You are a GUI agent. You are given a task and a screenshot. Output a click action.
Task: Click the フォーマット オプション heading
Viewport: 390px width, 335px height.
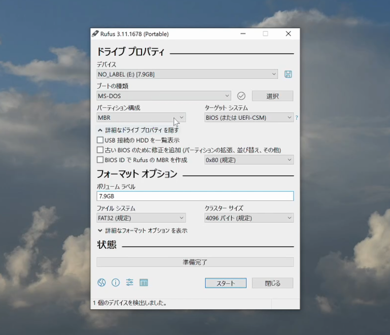tap(137, 174)
